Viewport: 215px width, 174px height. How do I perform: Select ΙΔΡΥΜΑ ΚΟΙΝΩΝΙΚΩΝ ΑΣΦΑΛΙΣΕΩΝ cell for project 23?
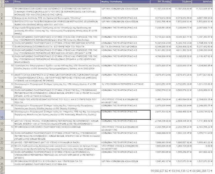tap(125, 163)
